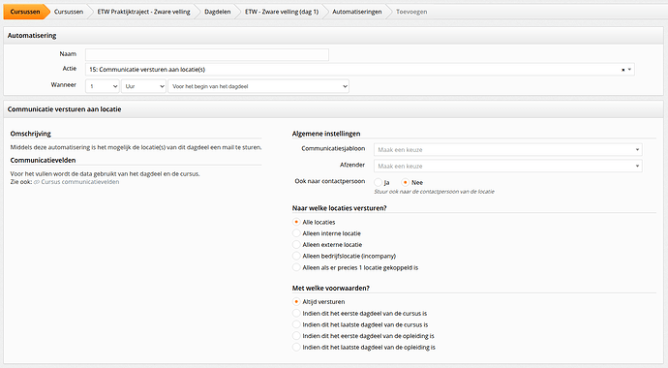Select Ja for Ook naar contactpersoon
This screenshot has height=368, width=668.
378,182
